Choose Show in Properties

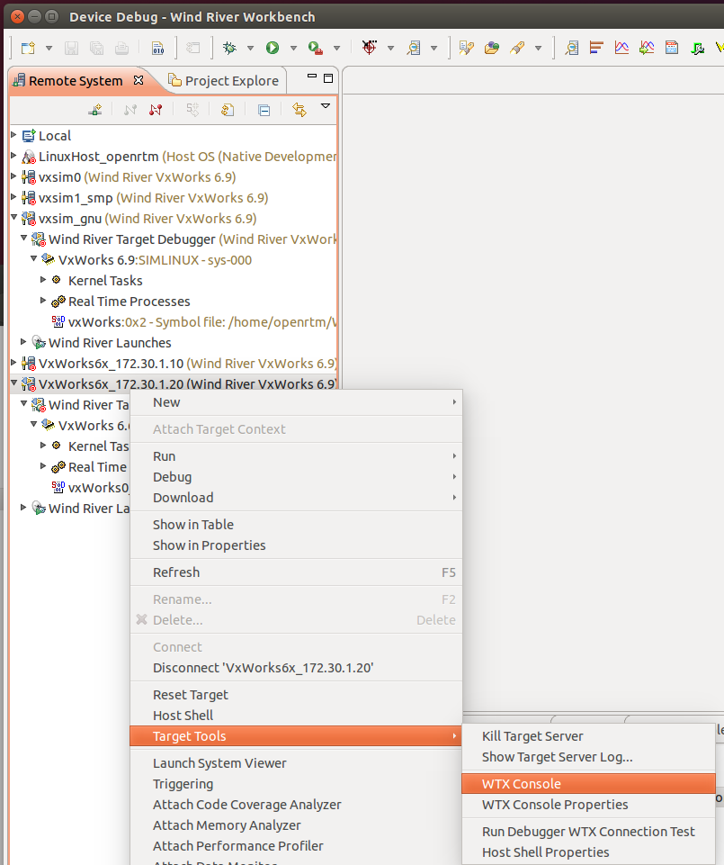[x=296, y=545]
